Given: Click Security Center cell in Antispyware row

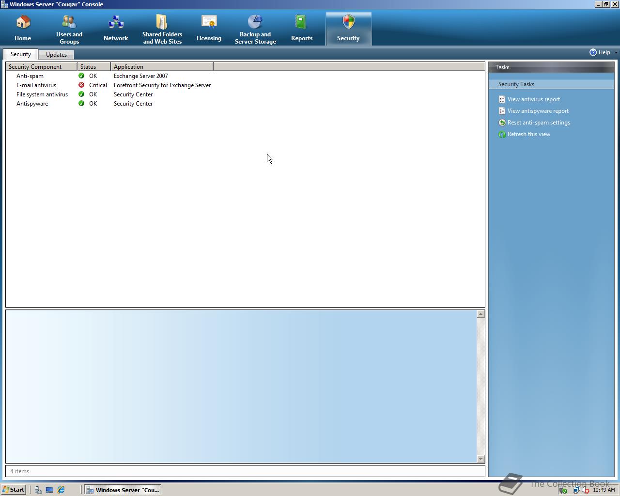Looking at the screenshot, I should tap(133, 104).
